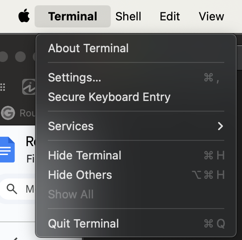The width and height of the screenshot is (242, 240).
Task: Select Quit Terminal
Action: click(x=136, y=224)
